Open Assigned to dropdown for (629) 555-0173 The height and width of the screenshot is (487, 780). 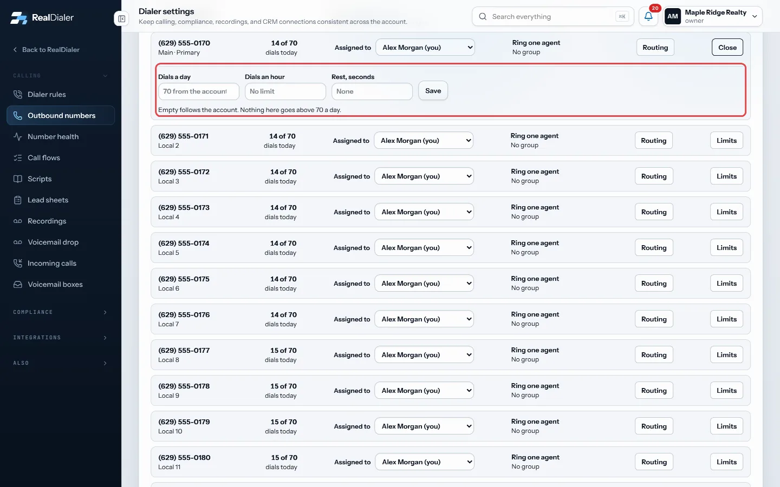coord(424,212)
